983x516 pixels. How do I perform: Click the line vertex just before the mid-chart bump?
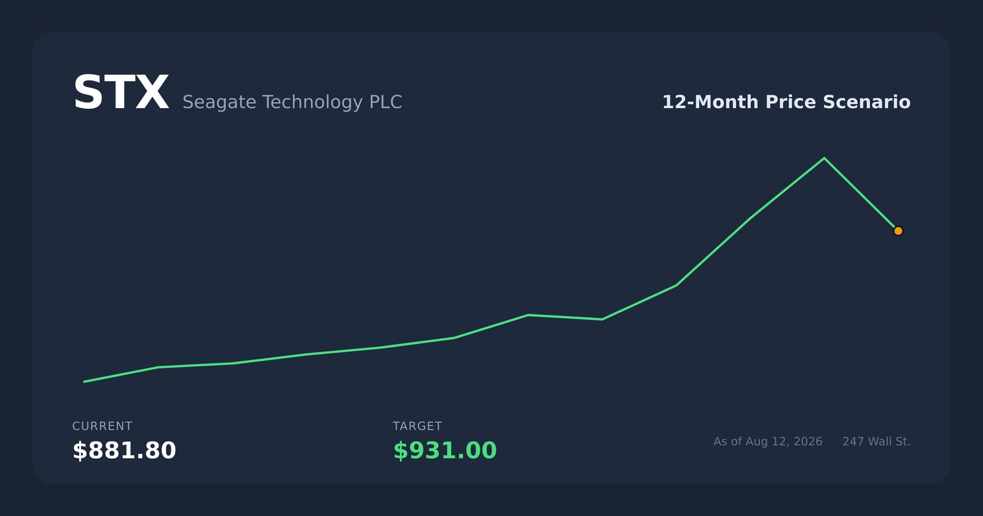pyautogui.click(x=454, y=338)
